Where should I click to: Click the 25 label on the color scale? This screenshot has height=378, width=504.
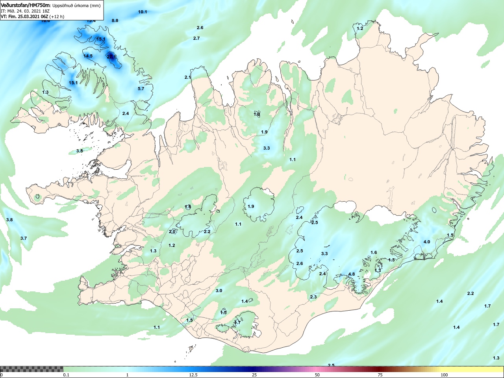(255, 375)
